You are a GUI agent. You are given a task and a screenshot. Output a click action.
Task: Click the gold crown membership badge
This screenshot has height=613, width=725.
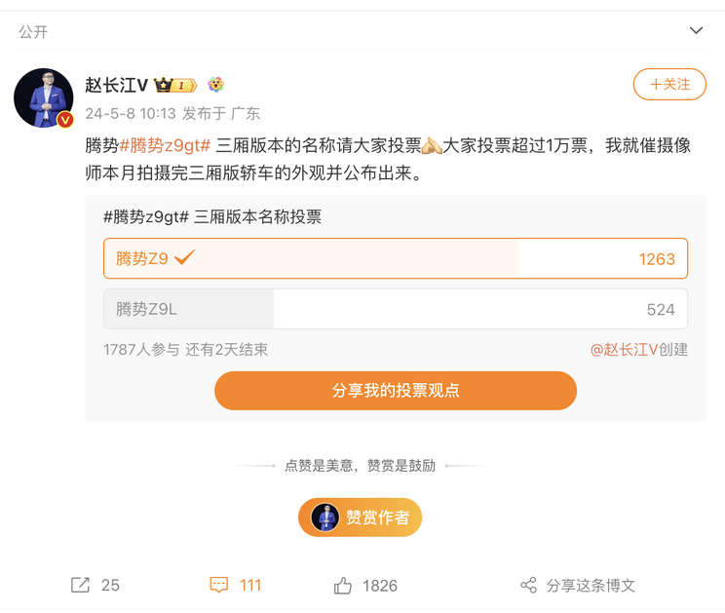pyautogui.click(x=176, y=85)
